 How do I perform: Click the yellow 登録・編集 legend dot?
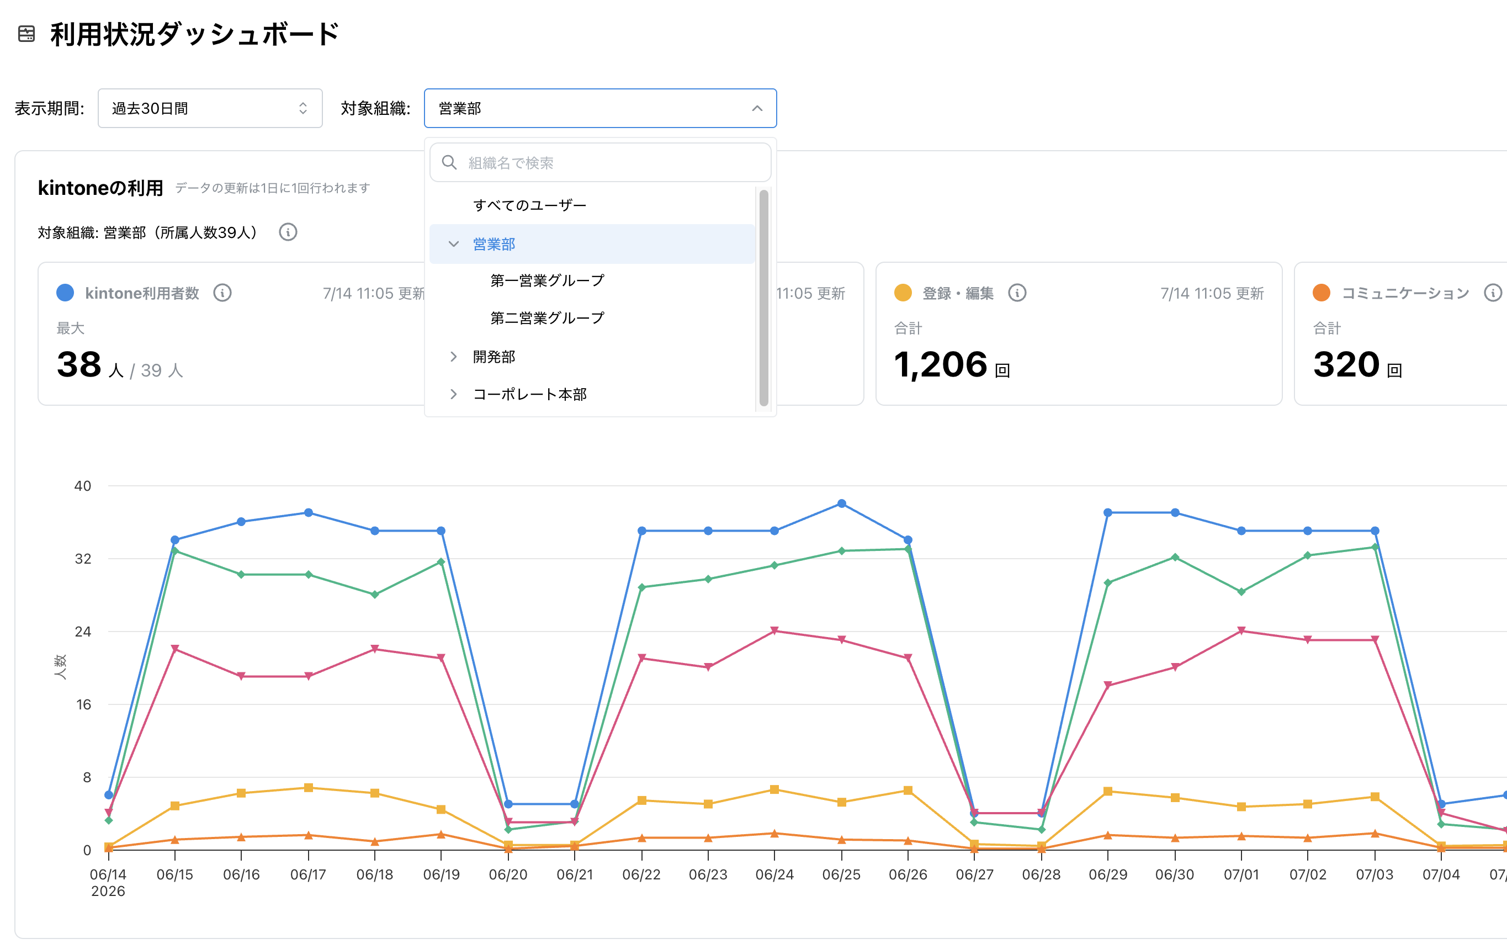903,293
